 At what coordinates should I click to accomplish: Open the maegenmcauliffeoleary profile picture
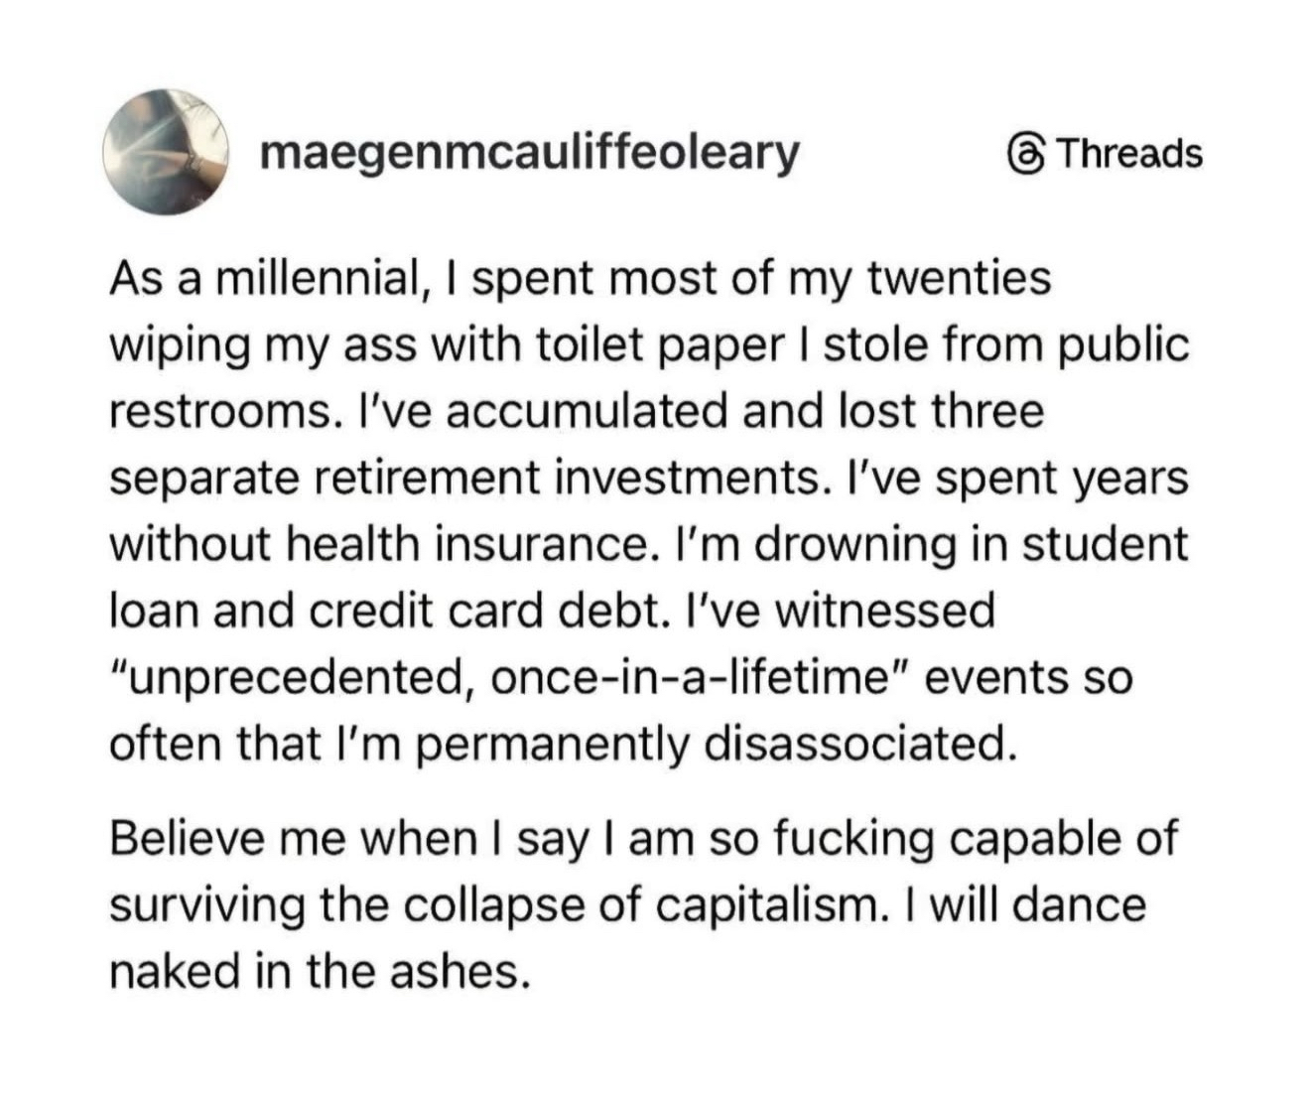pyautogui.click(x=166, y=153)
